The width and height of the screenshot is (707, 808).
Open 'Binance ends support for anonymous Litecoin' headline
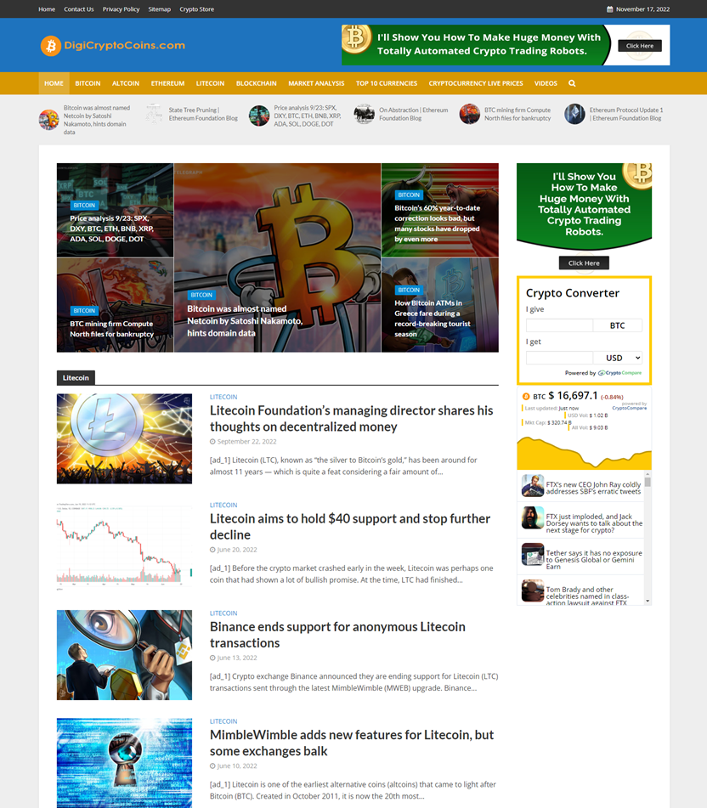337,635
